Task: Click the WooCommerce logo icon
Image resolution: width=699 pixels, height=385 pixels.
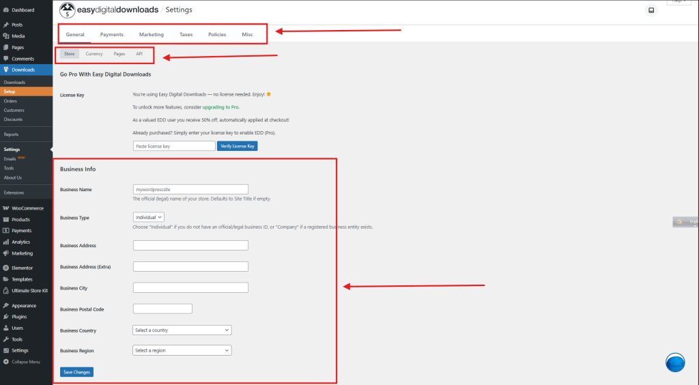Action: [5, 208]
